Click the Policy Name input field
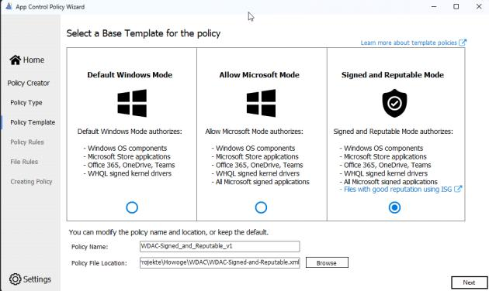Viewport: 489px width, 291px height. click(220, 246)
